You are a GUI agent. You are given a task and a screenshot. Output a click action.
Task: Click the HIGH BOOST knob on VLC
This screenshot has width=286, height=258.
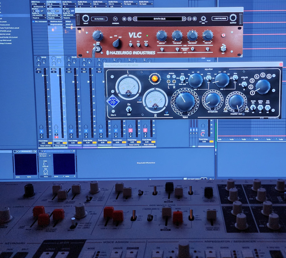coord(192,35)
